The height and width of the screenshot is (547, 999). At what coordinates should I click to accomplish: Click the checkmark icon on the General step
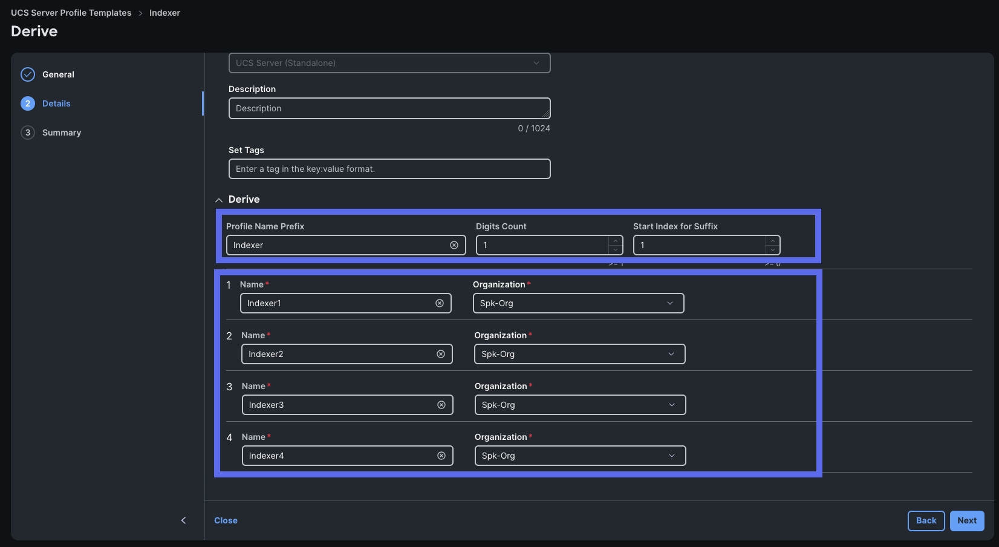(x=27, y=74)
